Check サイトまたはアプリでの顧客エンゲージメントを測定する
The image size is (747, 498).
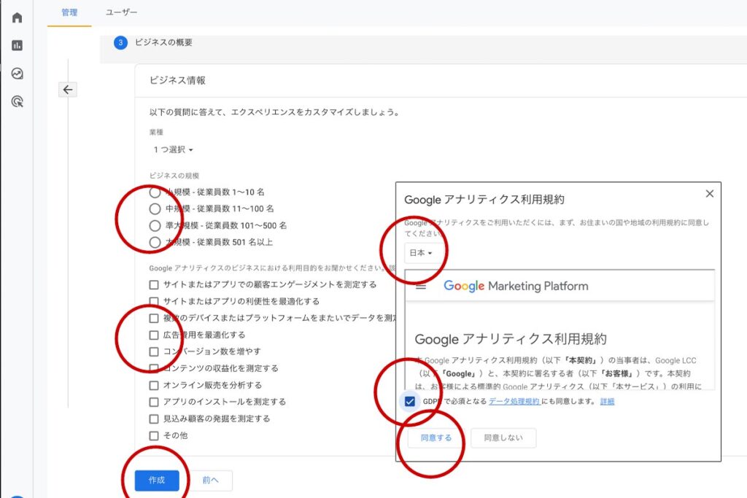153,284
